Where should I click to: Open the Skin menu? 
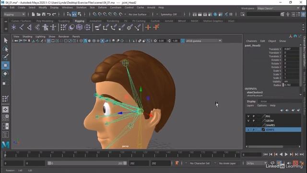coord(92,8)
